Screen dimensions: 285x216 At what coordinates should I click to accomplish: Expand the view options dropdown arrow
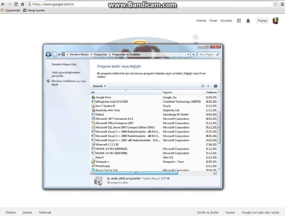208,86
